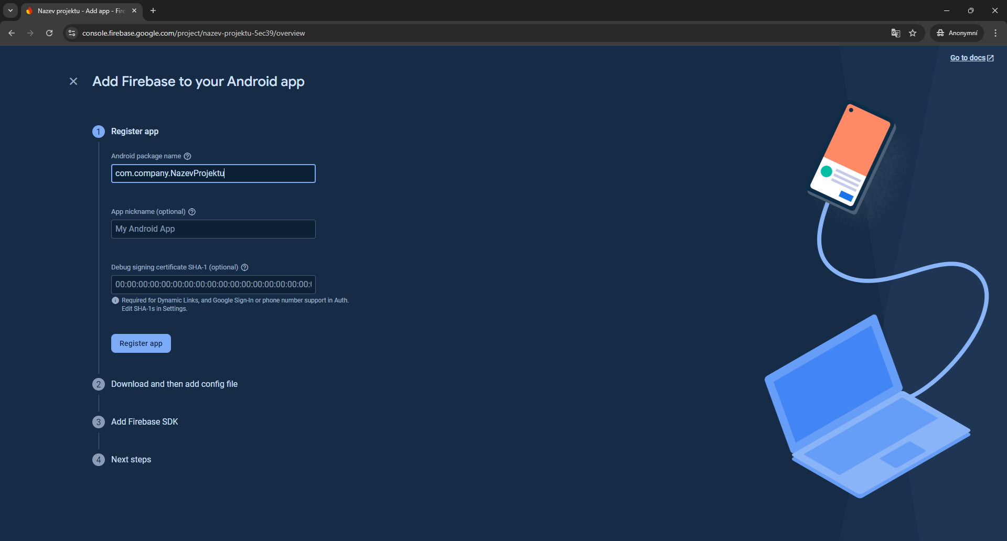This screenshot has width=1007, height=541.
Task: Open the tab search dropdown arrow
Action: click(10, 10)
